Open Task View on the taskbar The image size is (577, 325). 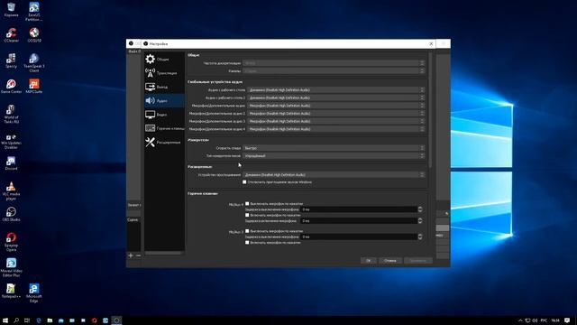27,320
